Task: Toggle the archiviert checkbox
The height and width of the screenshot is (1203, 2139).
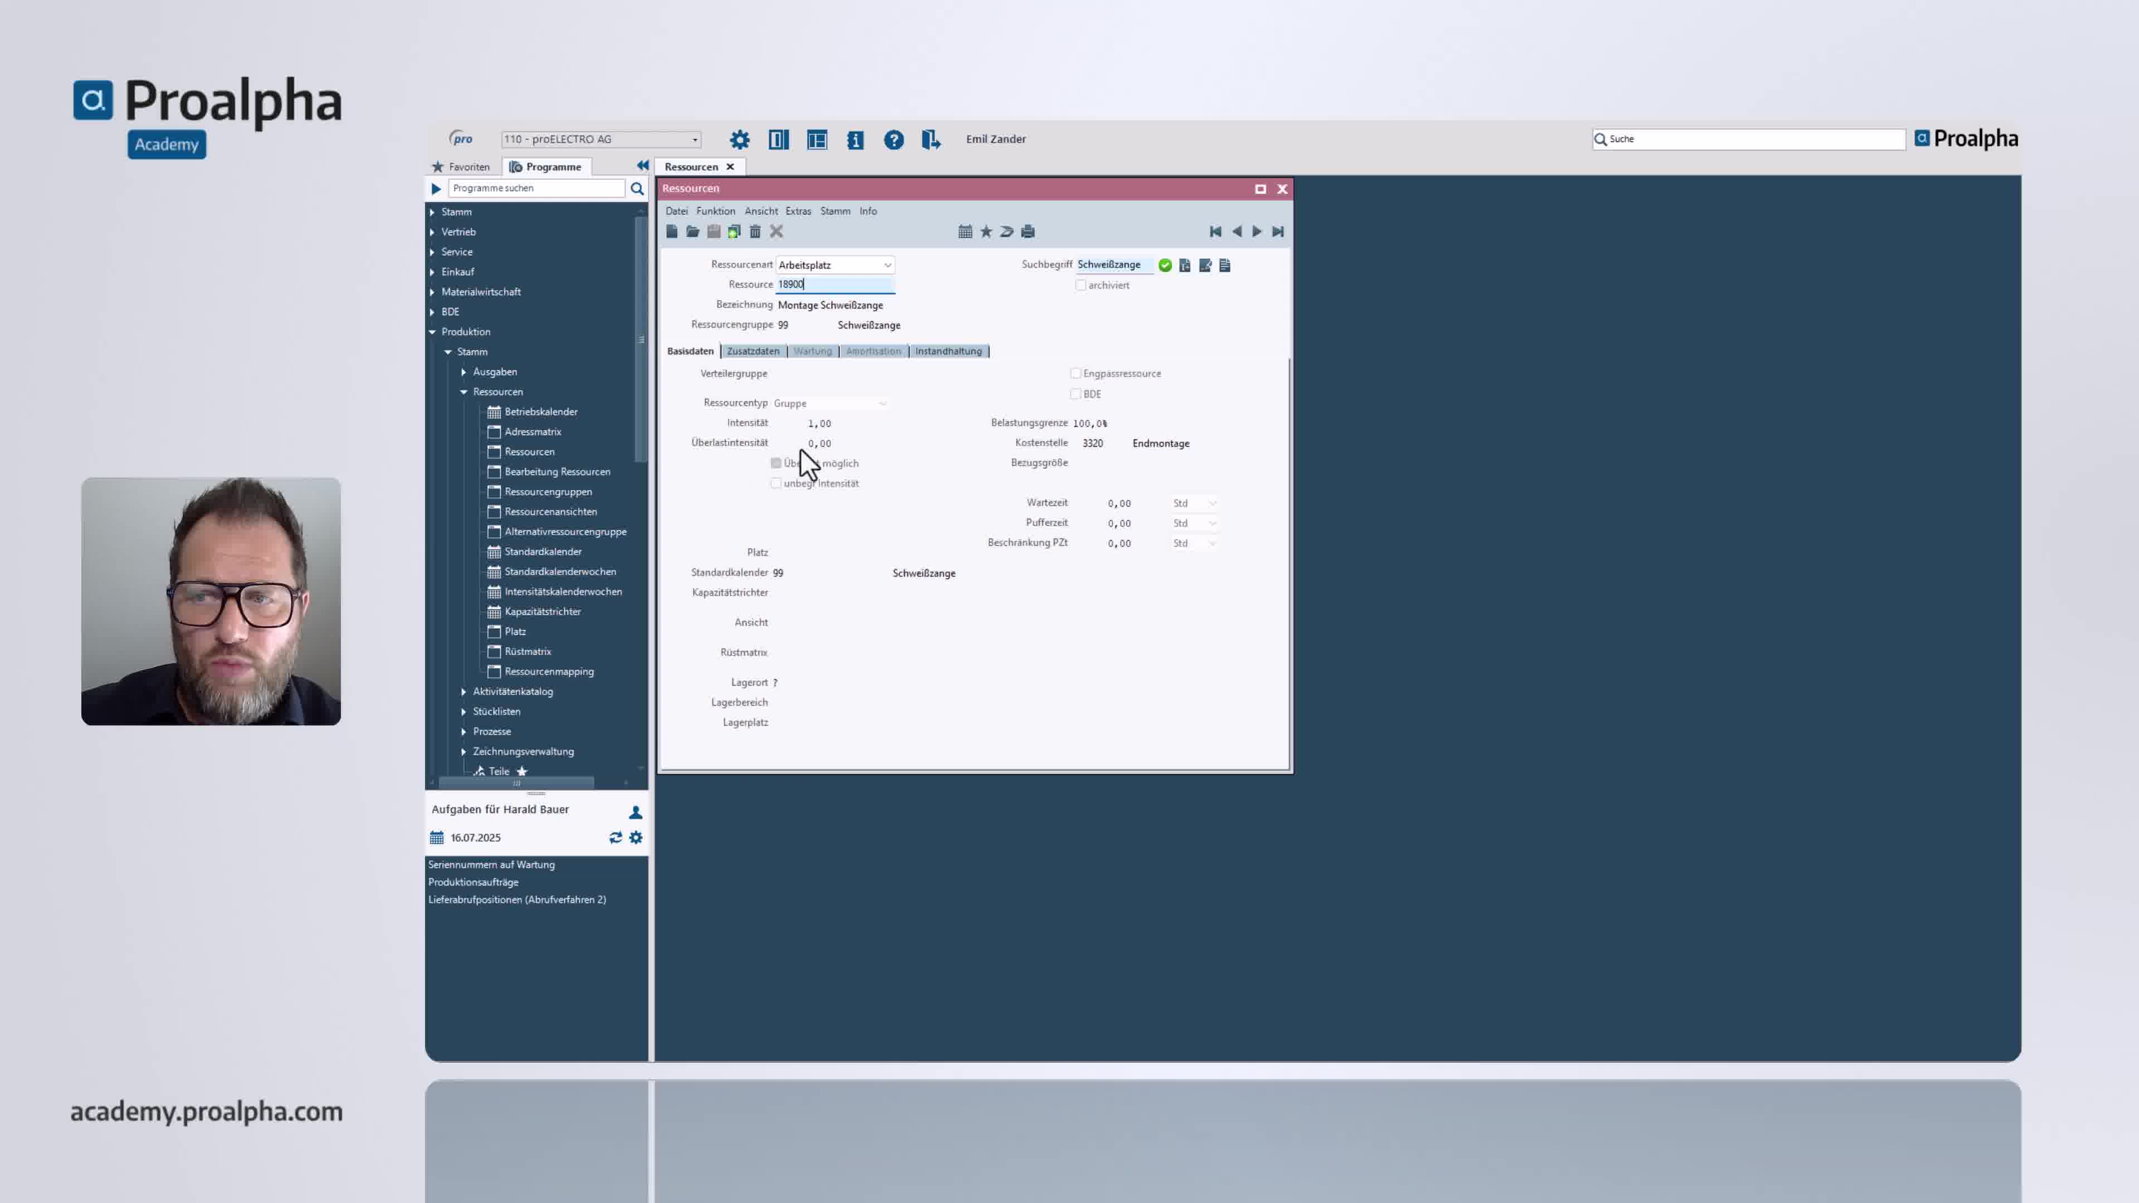Action: [x=1080, y=285]
